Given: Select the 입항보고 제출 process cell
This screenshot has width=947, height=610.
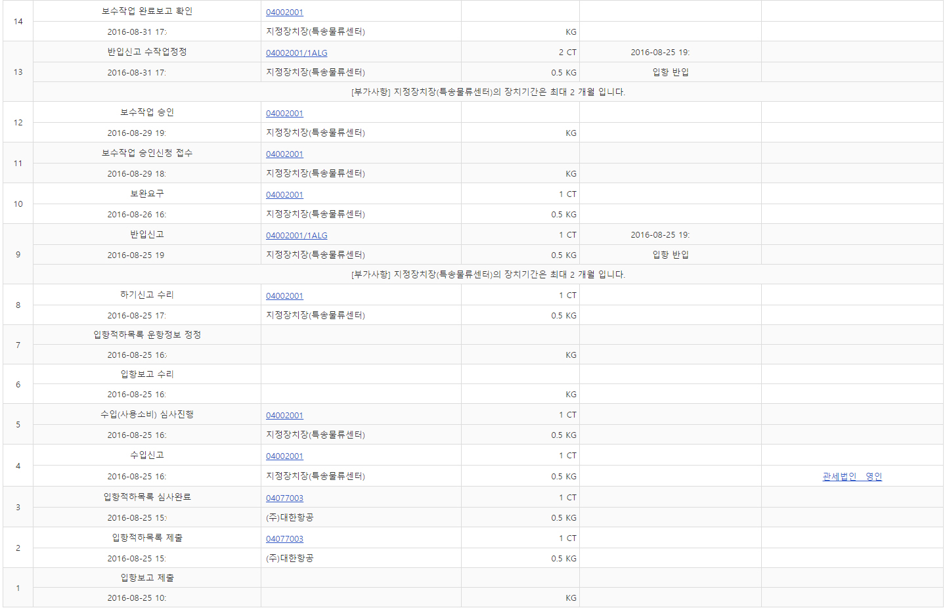Looking at the screenshot, I should coord(147,578).
